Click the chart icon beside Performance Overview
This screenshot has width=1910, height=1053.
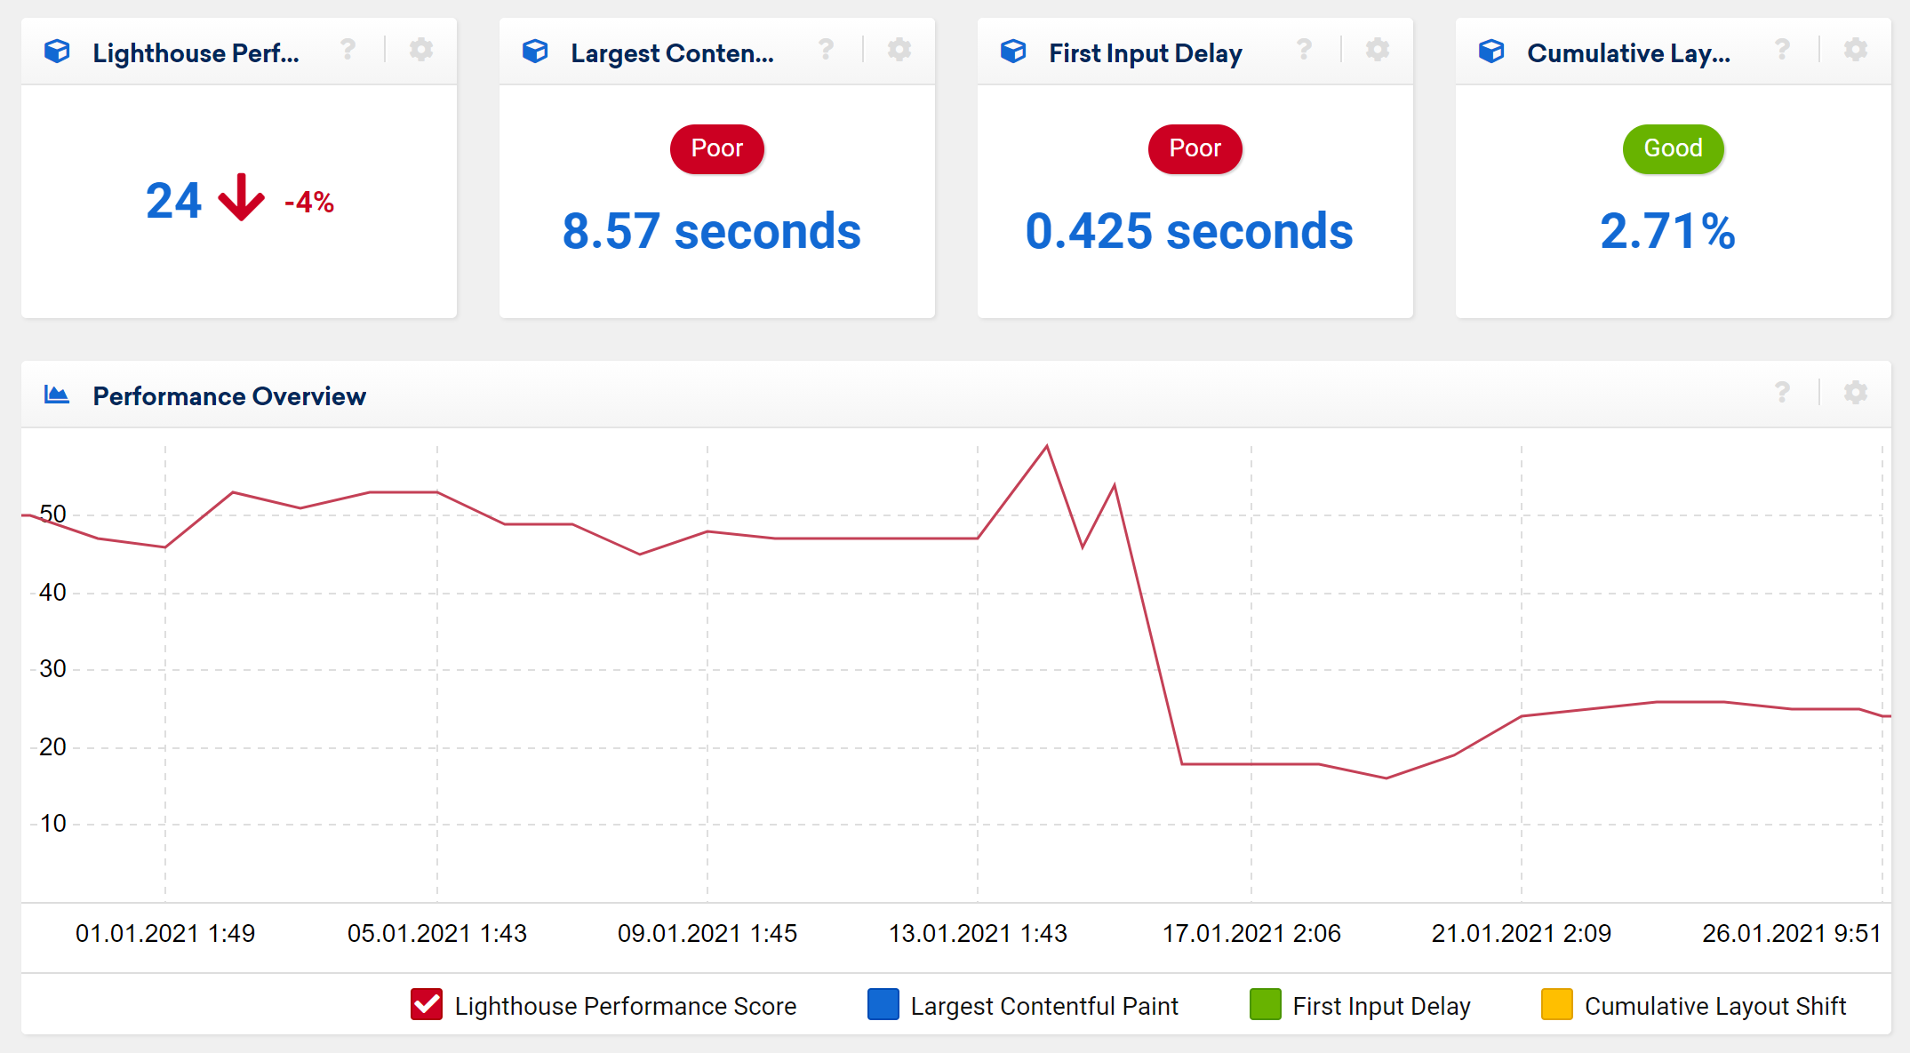pos(57,395)
